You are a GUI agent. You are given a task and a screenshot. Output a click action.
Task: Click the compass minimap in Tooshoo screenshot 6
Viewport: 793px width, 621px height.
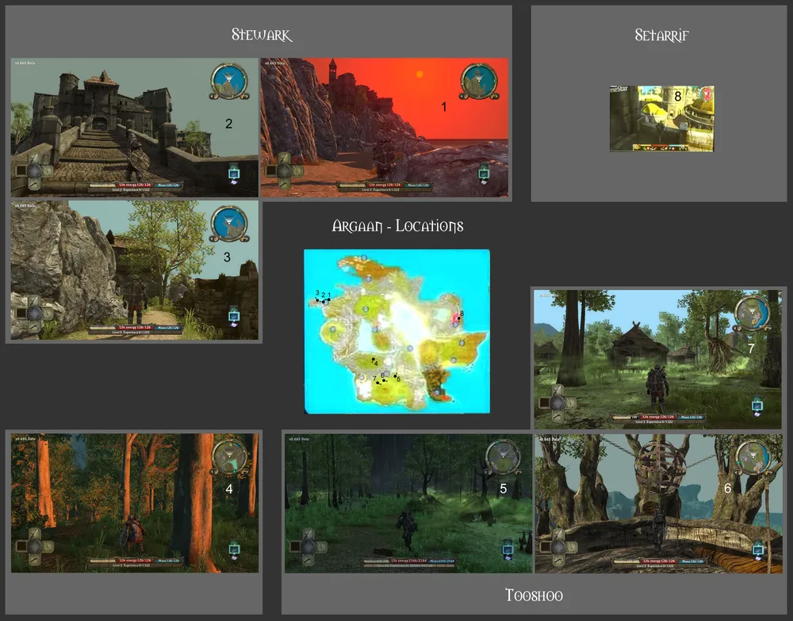(x=752, y=457)
